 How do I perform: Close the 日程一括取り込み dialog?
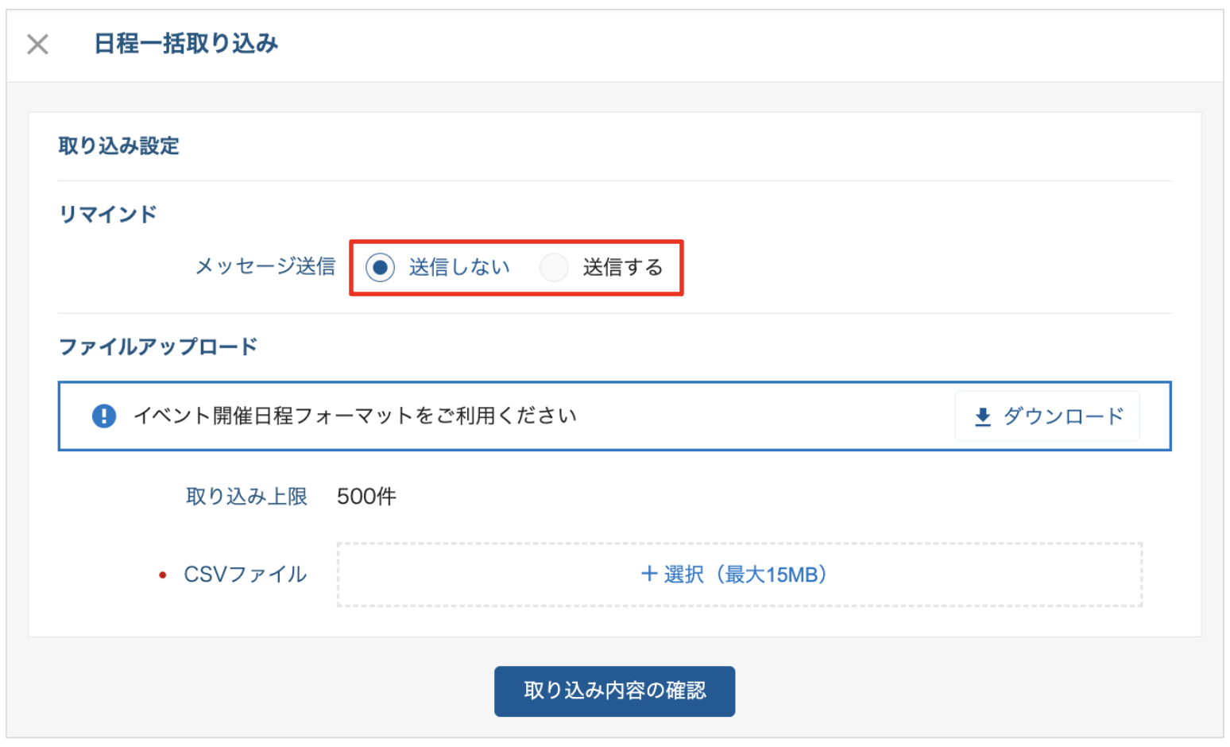click(x=37, y=45)
